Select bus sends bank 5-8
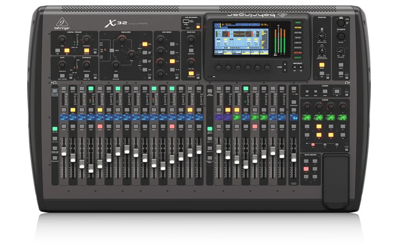Image resolution: width=398 pixels, height=249 pixels. click(172, 53)
